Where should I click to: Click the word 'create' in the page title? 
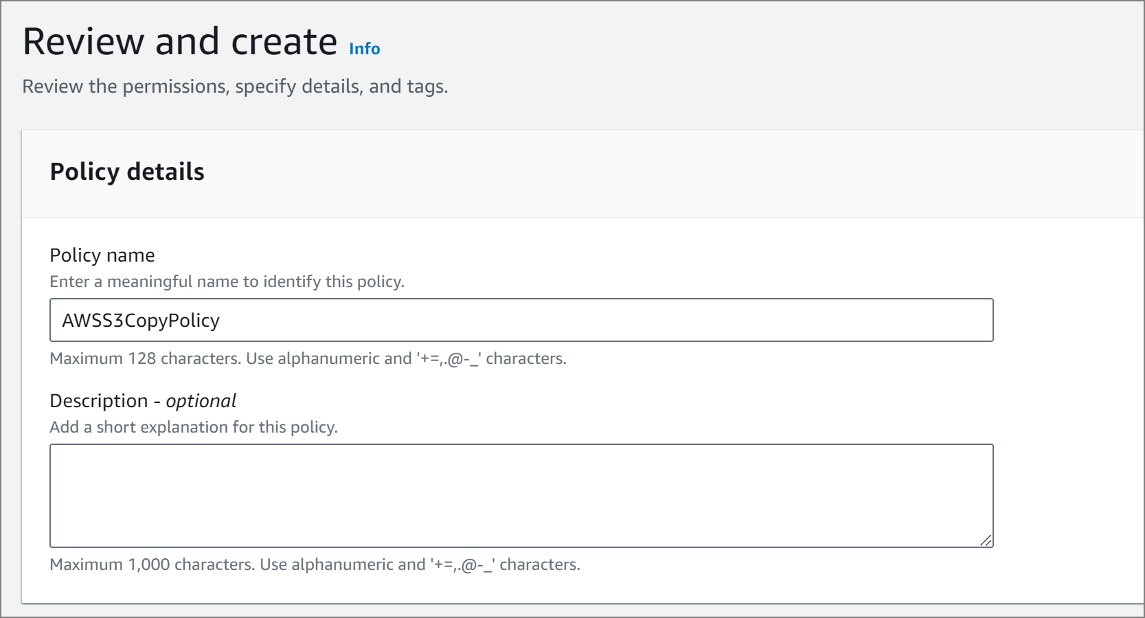pyautogui.click(x=284, y=42)
